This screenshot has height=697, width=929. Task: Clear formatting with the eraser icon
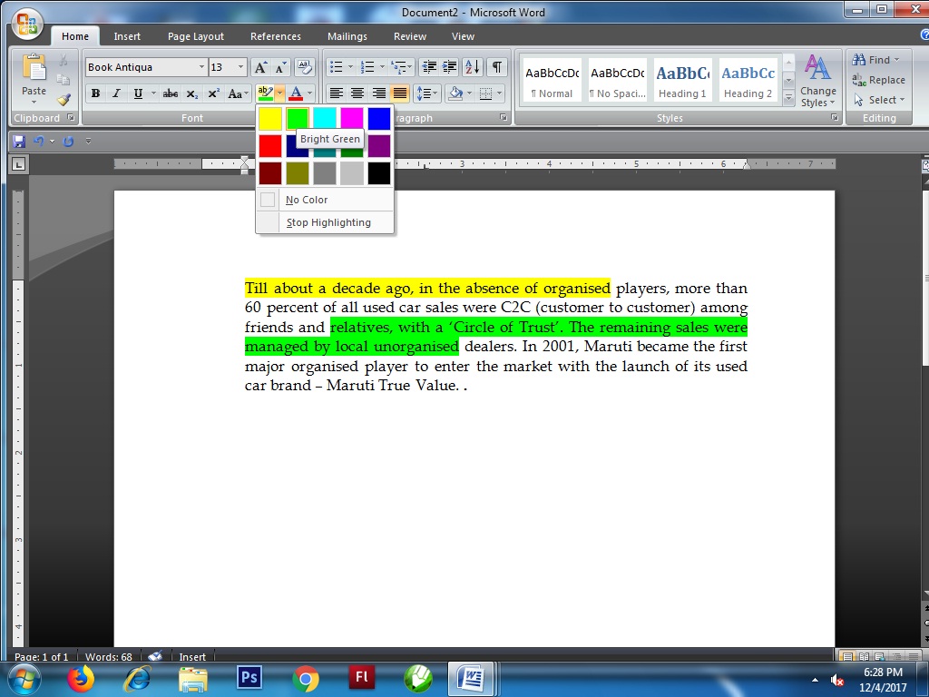(x=304, y=67)
